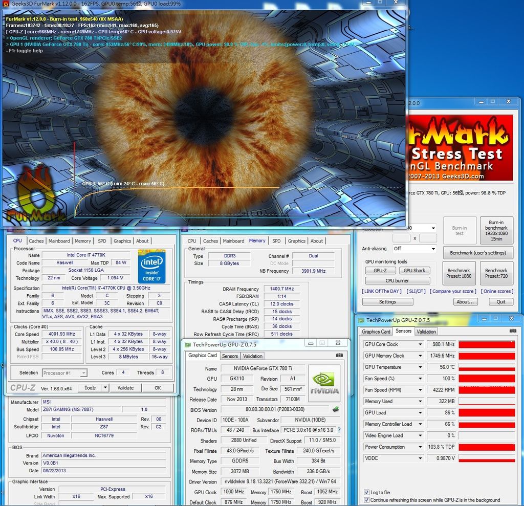
Task: Click the Tools button in CPU-Z
Action: point(90,388)
